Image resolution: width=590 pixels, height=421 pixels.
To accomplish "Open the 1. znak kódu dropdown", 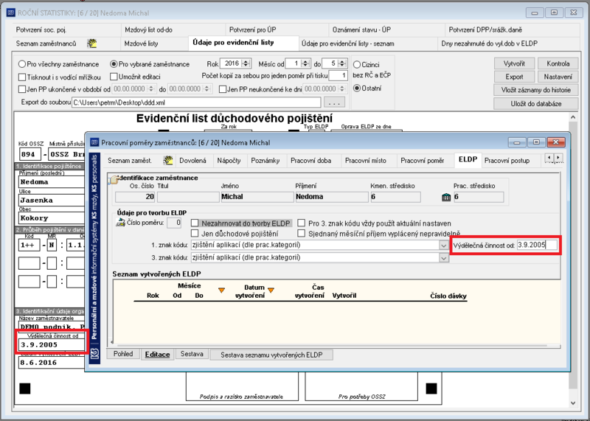I will [444, 246].
